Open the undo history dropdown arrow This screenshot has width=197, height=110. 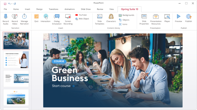pyautogui.click(x=12, y=4)
